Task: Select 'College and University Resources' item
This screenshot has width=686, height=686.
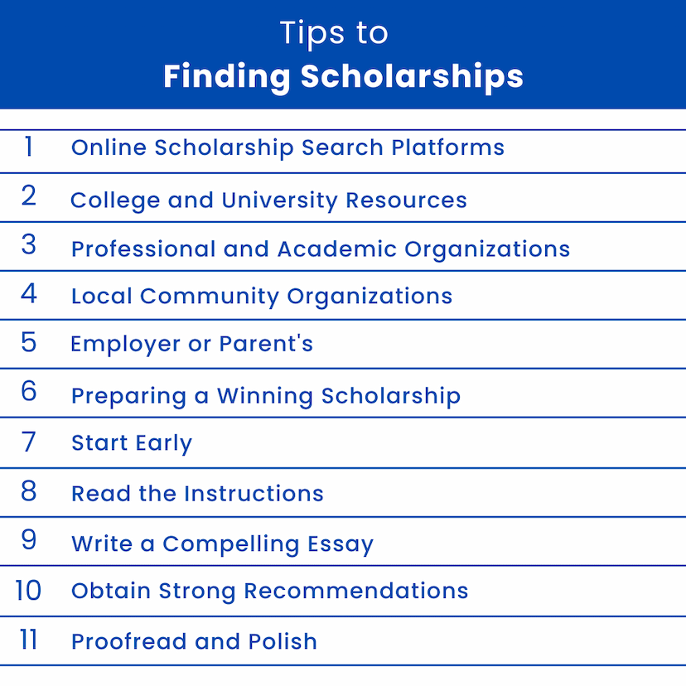Action: coord(268,200)
